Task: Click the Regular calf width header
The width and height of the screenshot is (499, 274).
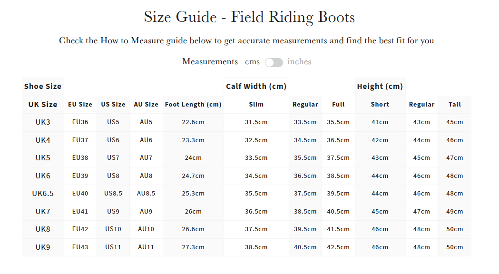Action: [x=305, y=104]
